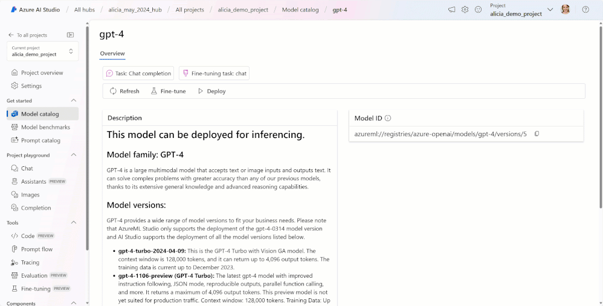The height and width of the screenshot is (306, 603).
Task: Collapse the Get started section
Action: [74, 101]
